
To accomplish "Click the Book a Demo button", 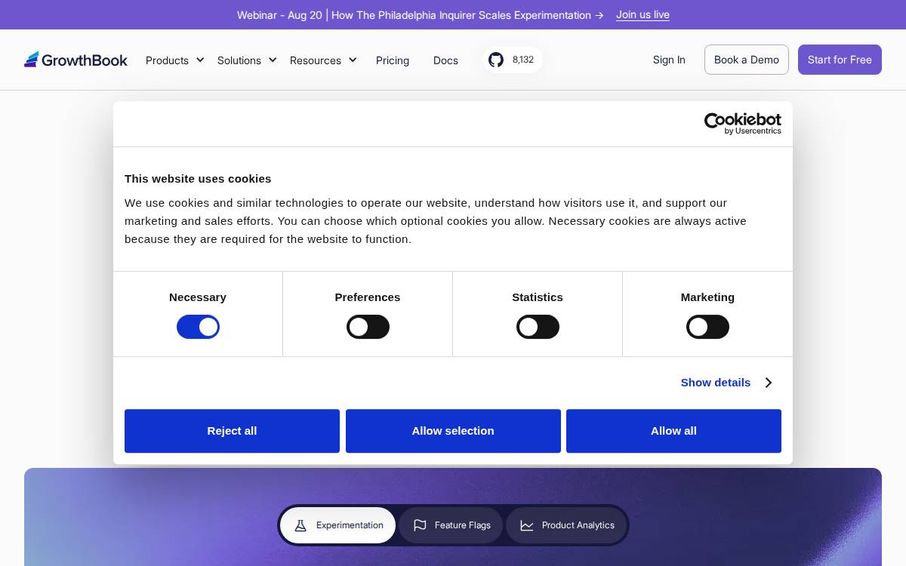I will 747,60.
